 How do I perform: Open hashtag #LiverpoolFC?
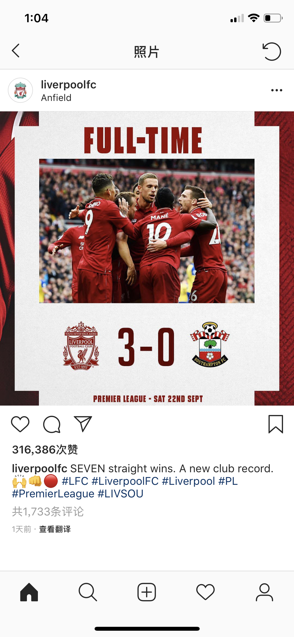[x=125, y=481]
